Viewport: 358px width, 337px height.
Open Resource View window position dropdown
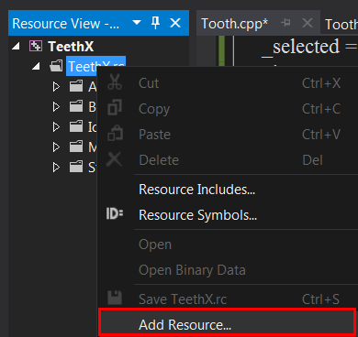click(x=137, y=23)
